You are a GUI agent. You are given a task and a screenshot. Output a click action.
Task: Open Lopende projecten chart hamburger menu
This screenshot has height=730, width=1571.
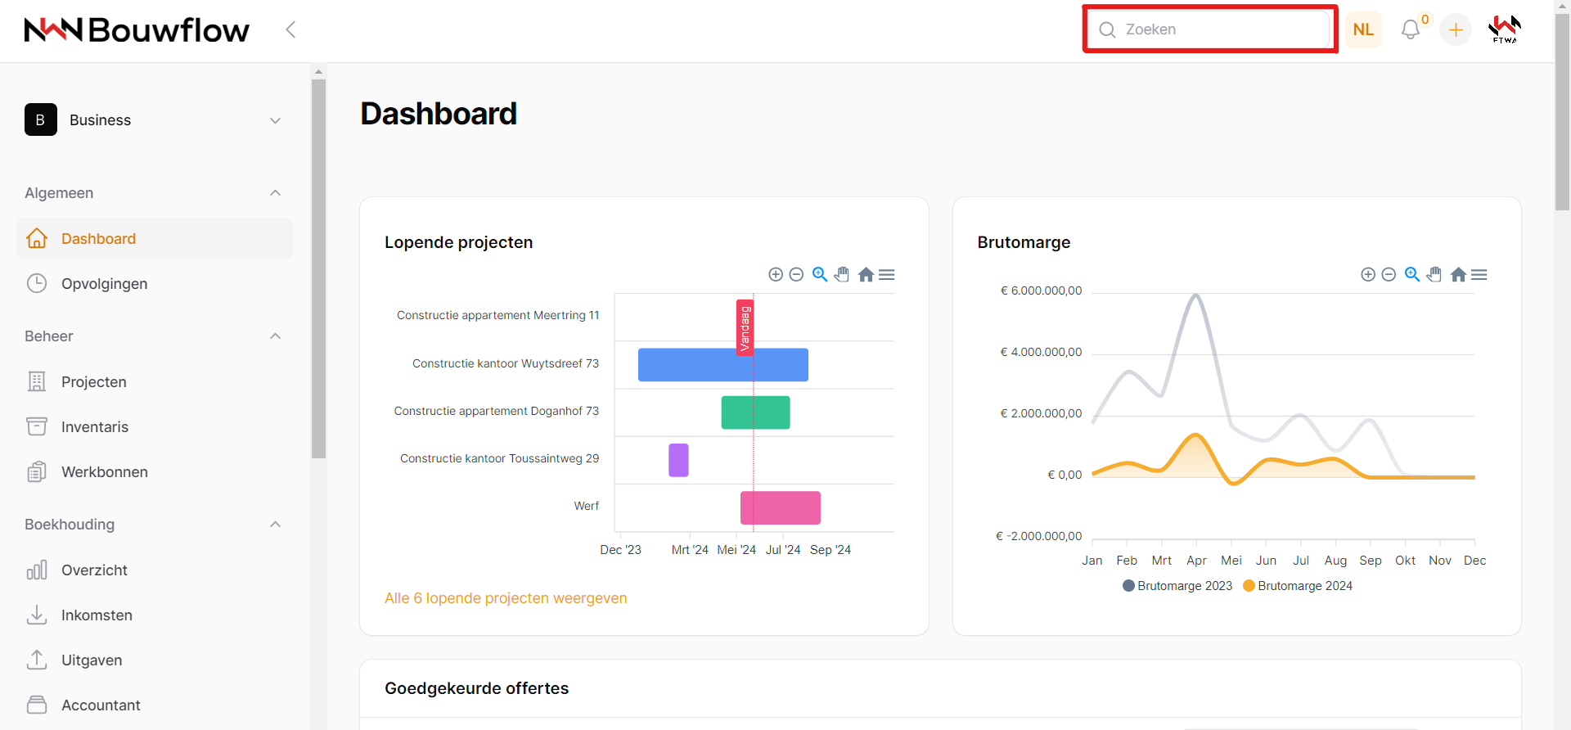[x=887, y=275]
